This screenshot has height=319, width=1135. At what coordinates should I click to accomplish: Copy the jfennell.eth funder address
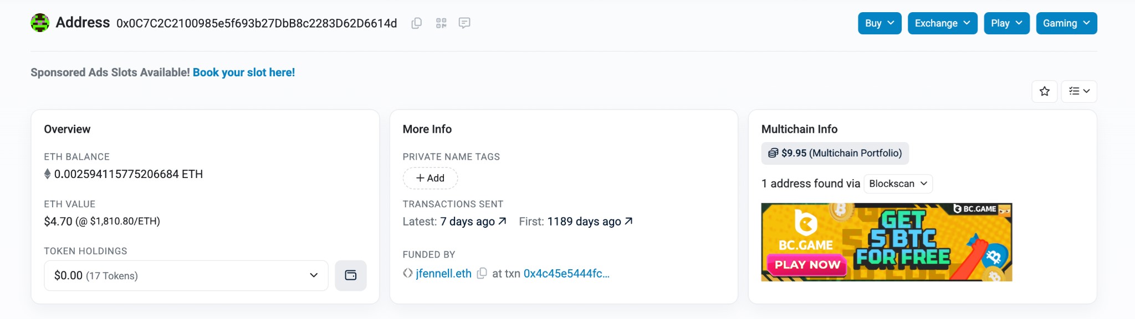pyautogui.click(x=482, y=273)
